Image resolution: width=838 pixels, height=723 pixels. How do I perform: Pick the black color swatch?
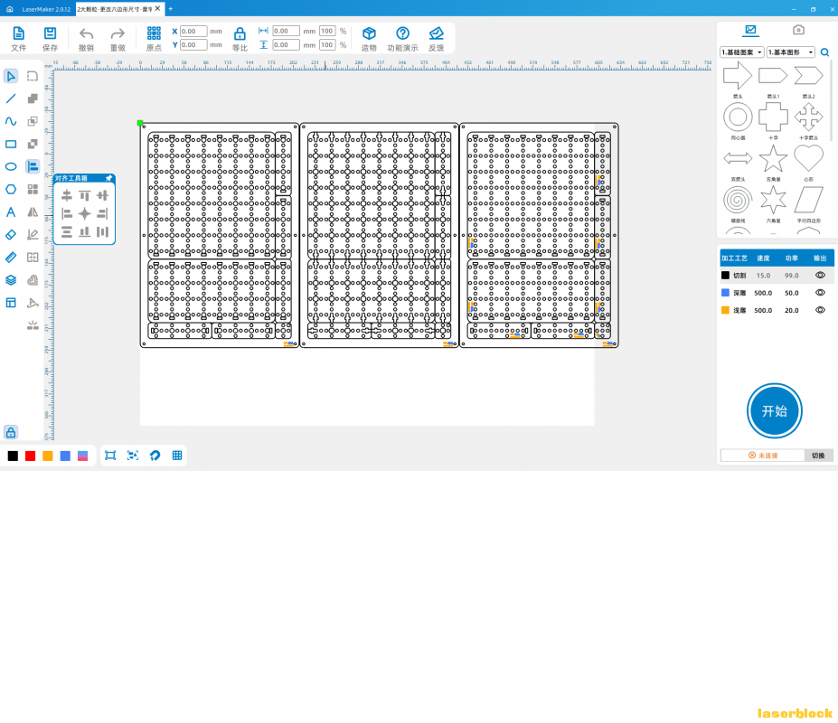[13, 455]
